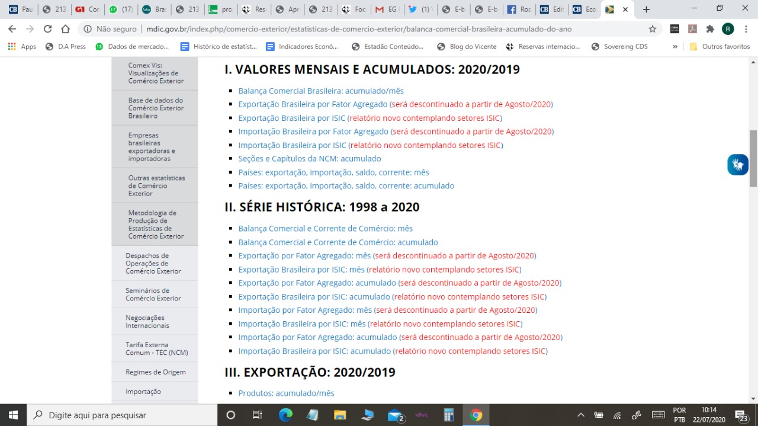Open Balança Comercial Brasileira: acumulado/mês link

pyautogui.click(x=321, y=91)
